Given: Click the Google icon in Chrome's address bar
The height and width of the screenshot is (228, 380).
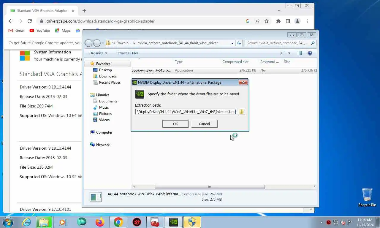Looking at the screenshot, I should pos(248,21).
